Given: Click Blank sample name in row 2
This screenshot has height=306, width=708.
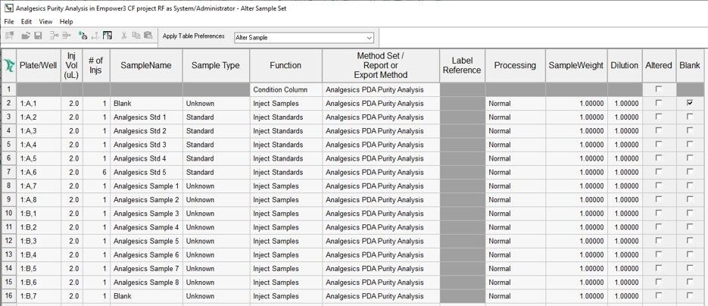Looking at the screenshot, I should pyautogui.click(x=146, y=103).
